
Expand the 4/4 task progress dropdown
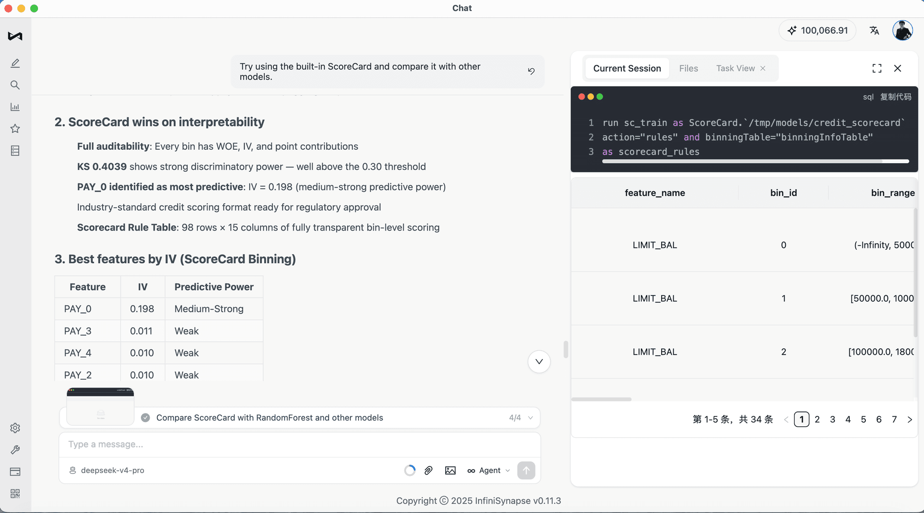(530, 418)
